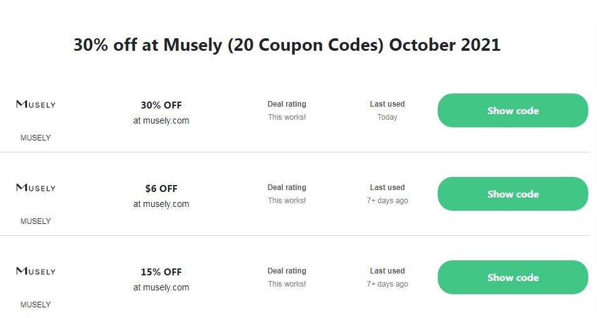Screen dimensions: 597x318
Task: Click the page heading about Musely coupon codes
Action: pos(287,45)
